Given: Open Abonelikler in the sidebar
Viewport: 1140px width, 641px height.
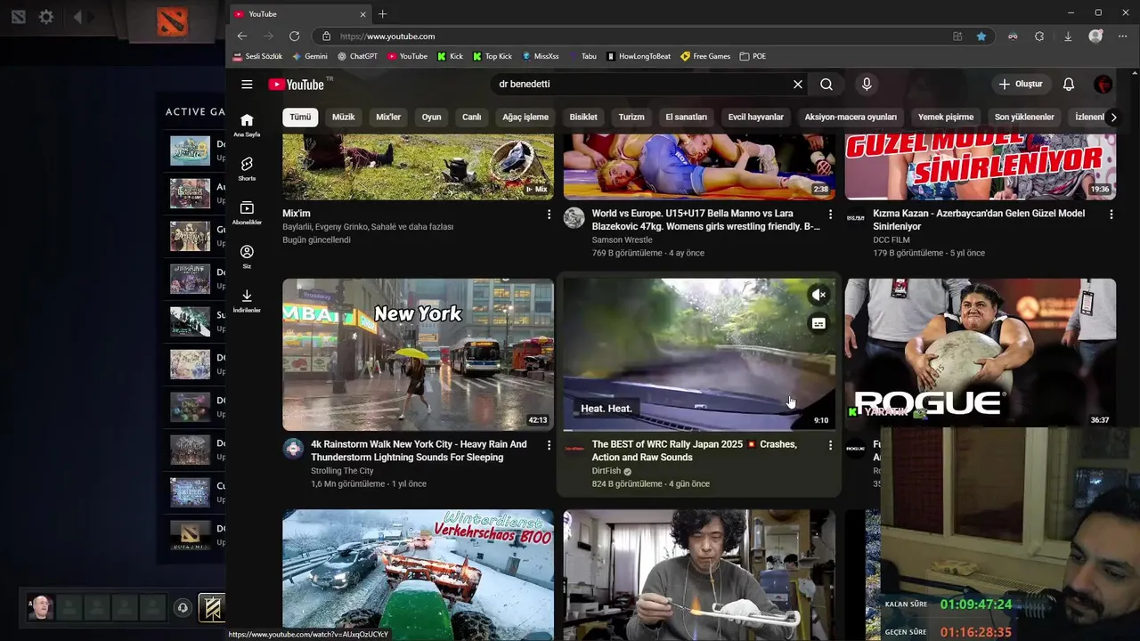Looking at the screenshot, I should pos(247,213).
